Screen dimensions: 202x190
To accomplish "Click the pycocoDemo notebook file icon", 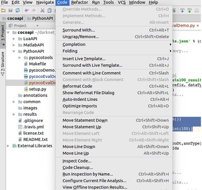I will click(x=26, y=70).
